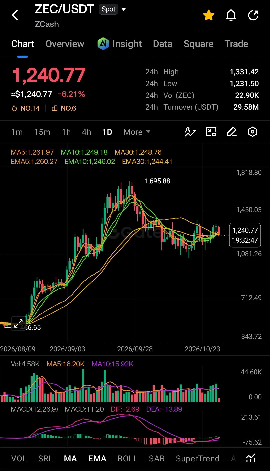270x471 pixels.
Task: Switch to the Overview tab
Action: (65, 44)
